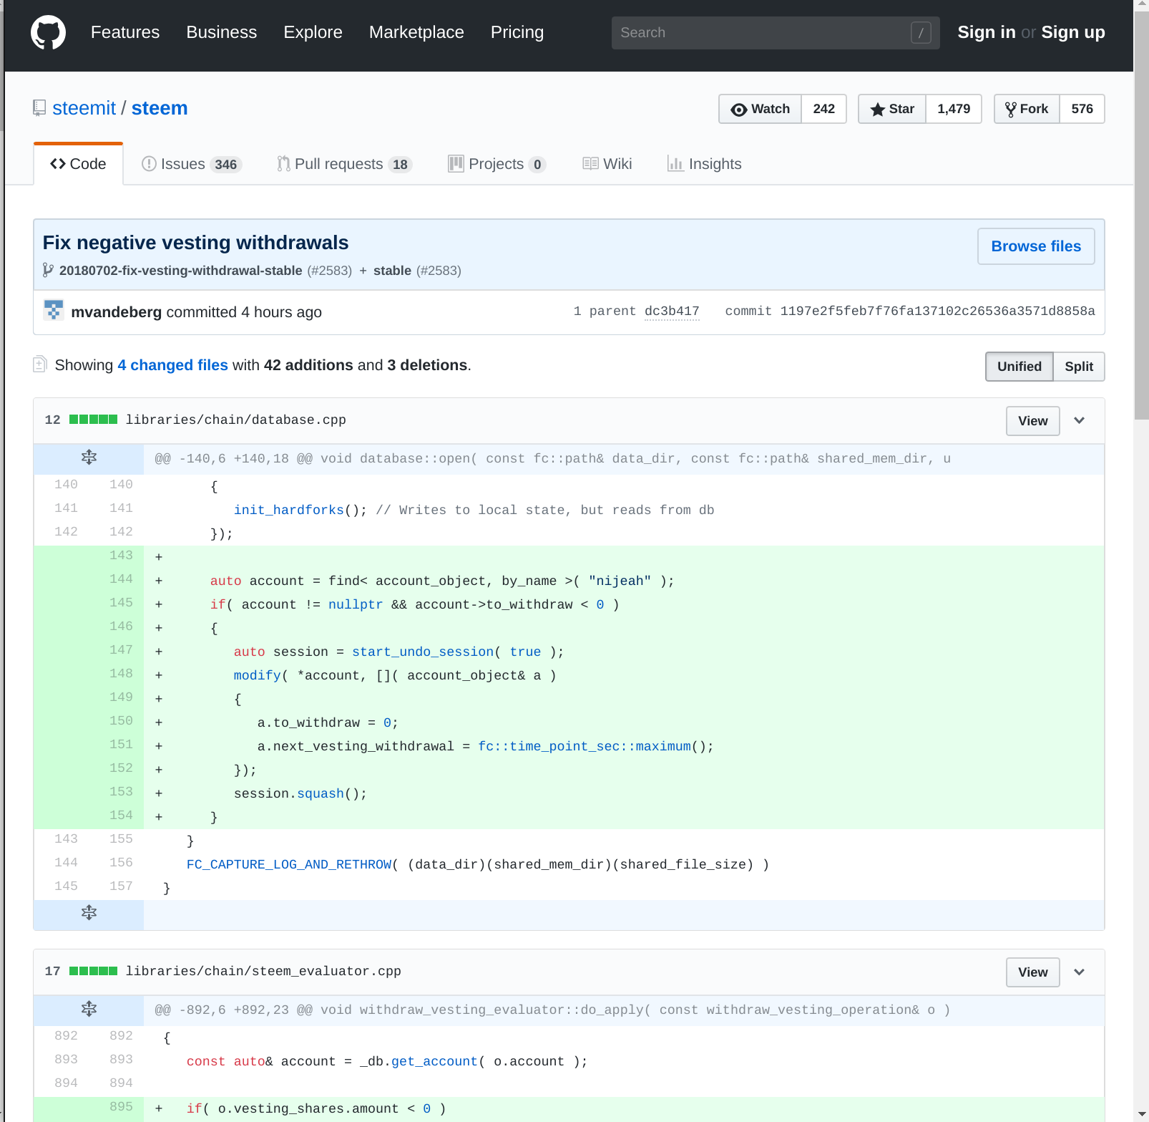Open the libraries/chain/database.cpp file header link
Image resolution: width=1149 pixels, height=1122 pixels.
tap(236, 420)
